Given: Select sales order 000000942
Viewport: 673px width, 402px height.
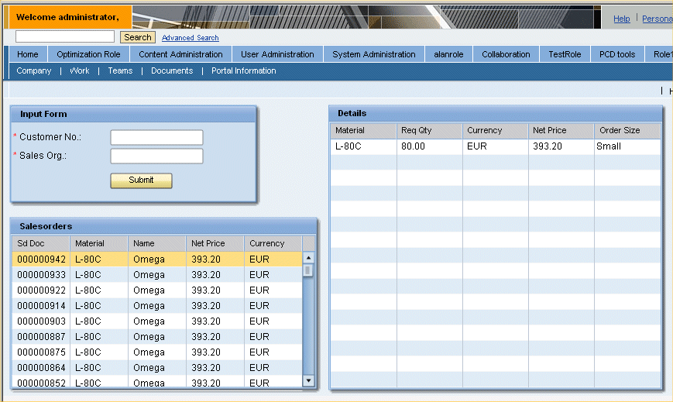Looking at the screenshot, I should (157, 259).
